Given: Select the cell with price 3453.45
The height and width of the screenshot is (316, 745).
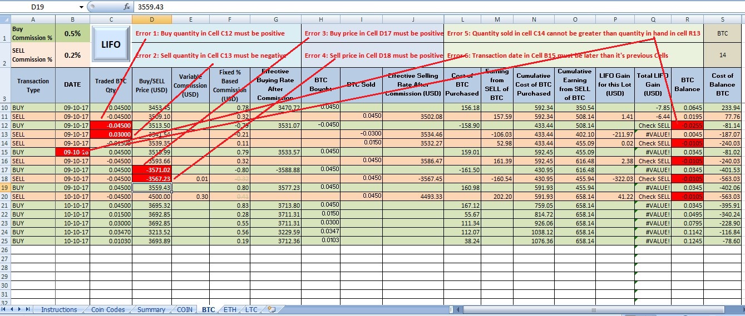Looking at the screenshot, I should click(152, 108).
